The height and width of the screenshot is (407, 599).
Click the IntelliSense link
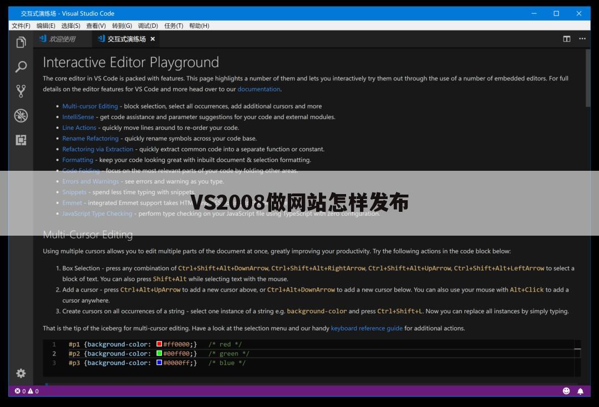click(78, 116)
